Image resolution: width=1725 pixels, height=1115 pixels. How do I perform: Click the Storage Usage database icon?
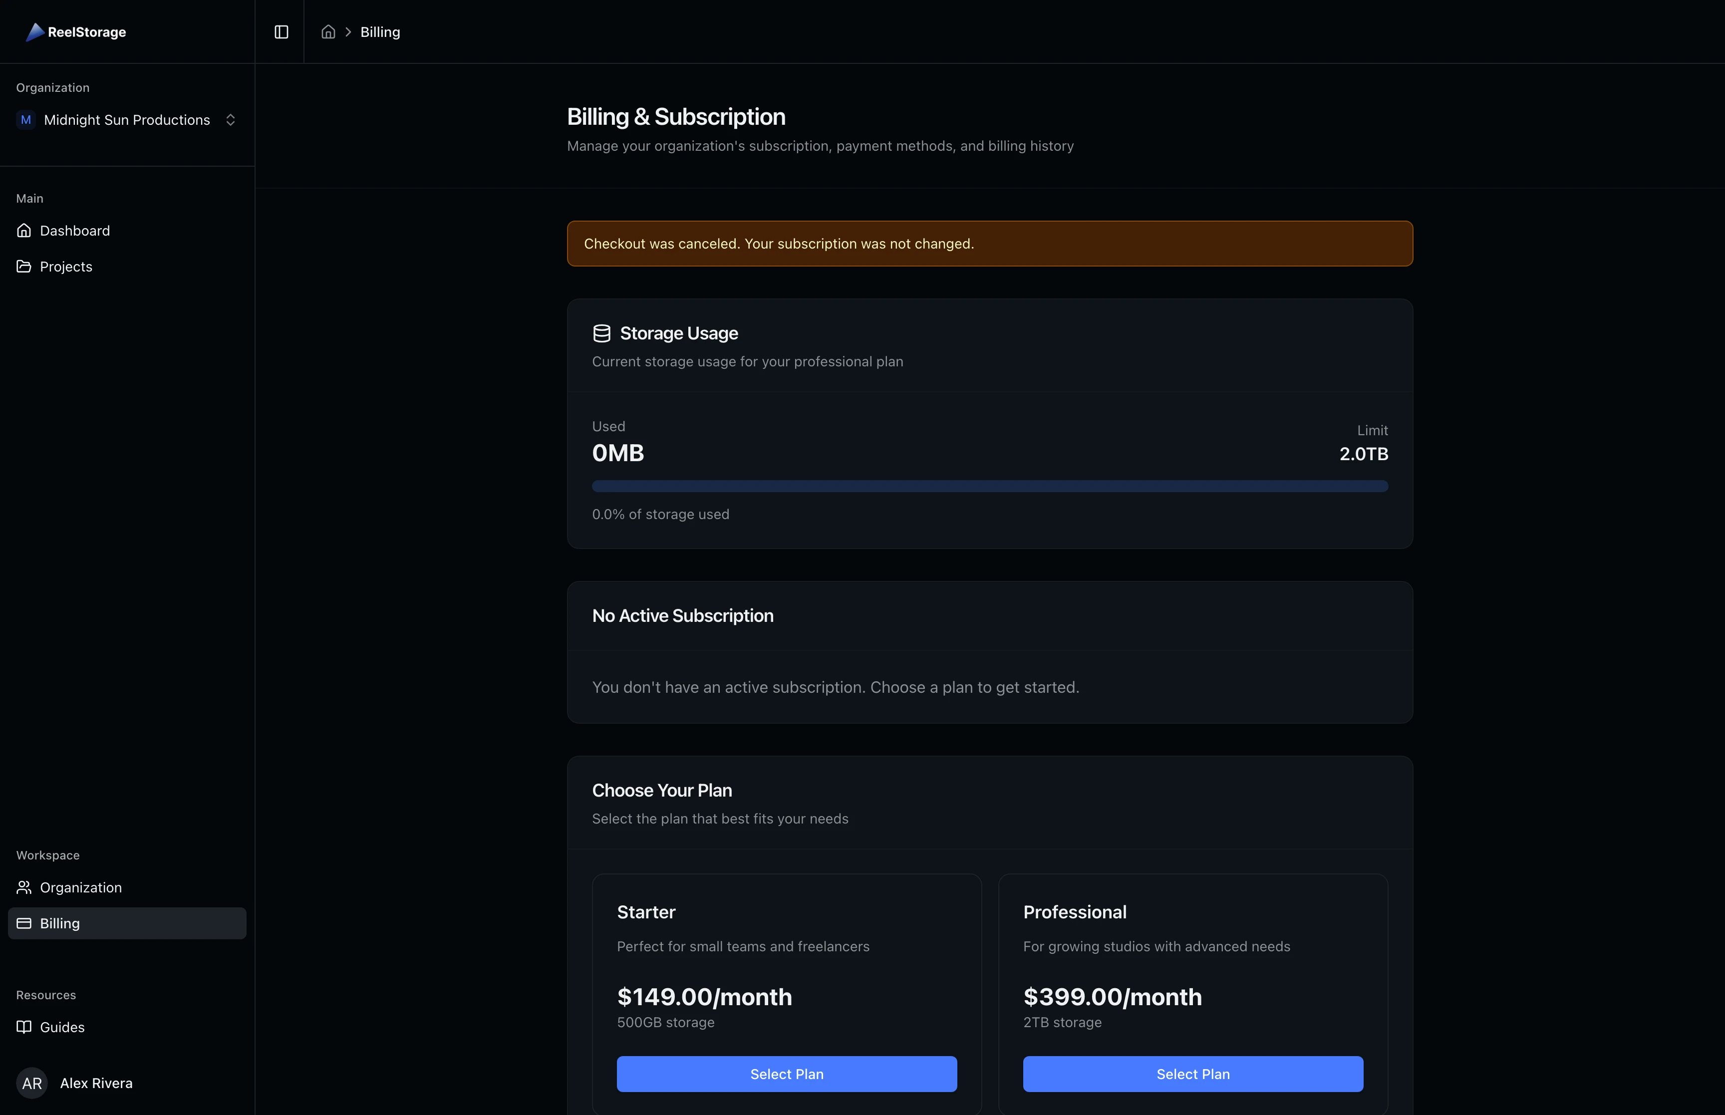[x=601, y=333]
